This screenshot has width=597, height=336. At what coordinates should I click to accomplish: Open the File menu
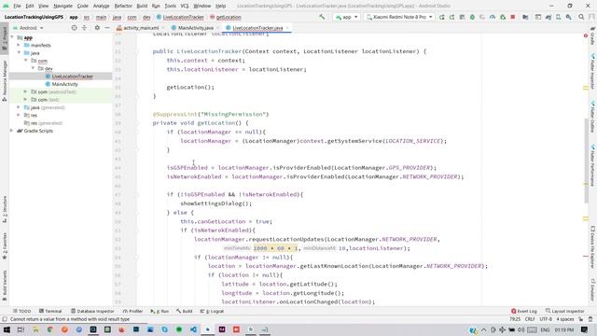click(x=17, y=7)
